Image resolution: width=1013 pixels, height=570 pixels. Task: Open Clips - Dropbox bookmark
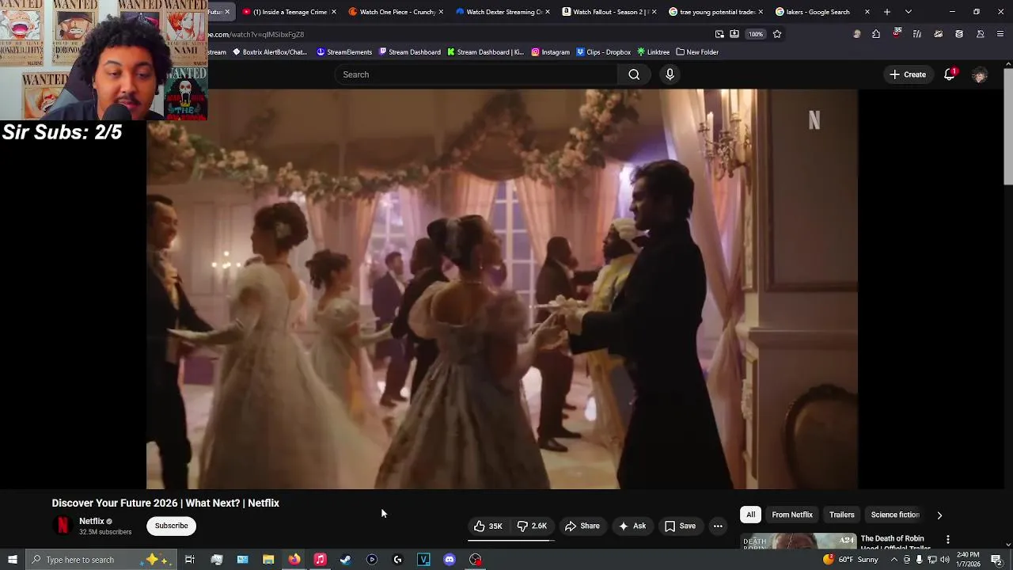click(x=603, y=52)
